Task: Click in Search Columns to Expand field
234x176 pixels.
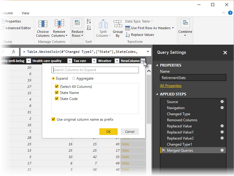Action: point(95,70)
